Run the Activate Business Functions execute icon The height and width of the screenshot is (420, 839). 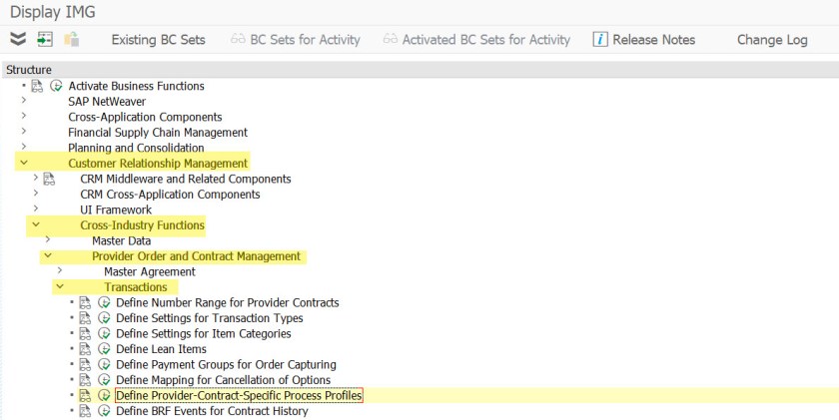click(x=56, y=86)
